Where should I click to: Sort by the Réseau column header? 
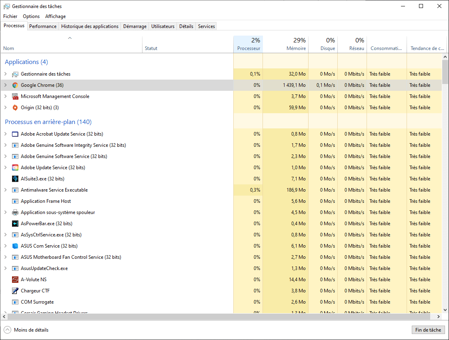[353, 44]
